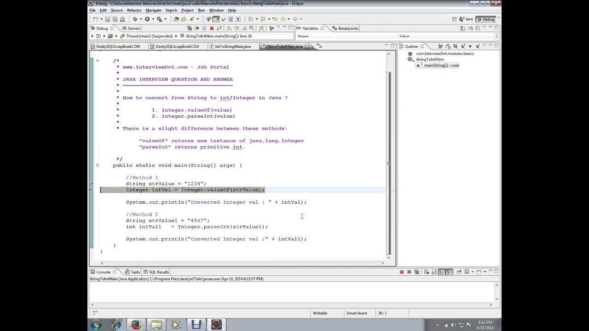
Task: Toggle Mark Occurrences in main toolbar
Action: coord(216,19)
